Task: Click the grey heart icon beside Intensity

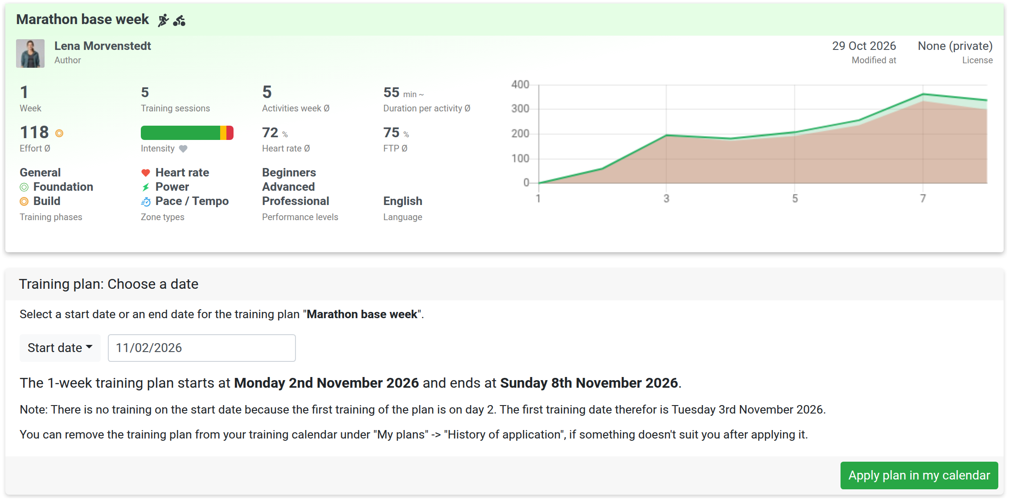Action: (x=183, y=149)
